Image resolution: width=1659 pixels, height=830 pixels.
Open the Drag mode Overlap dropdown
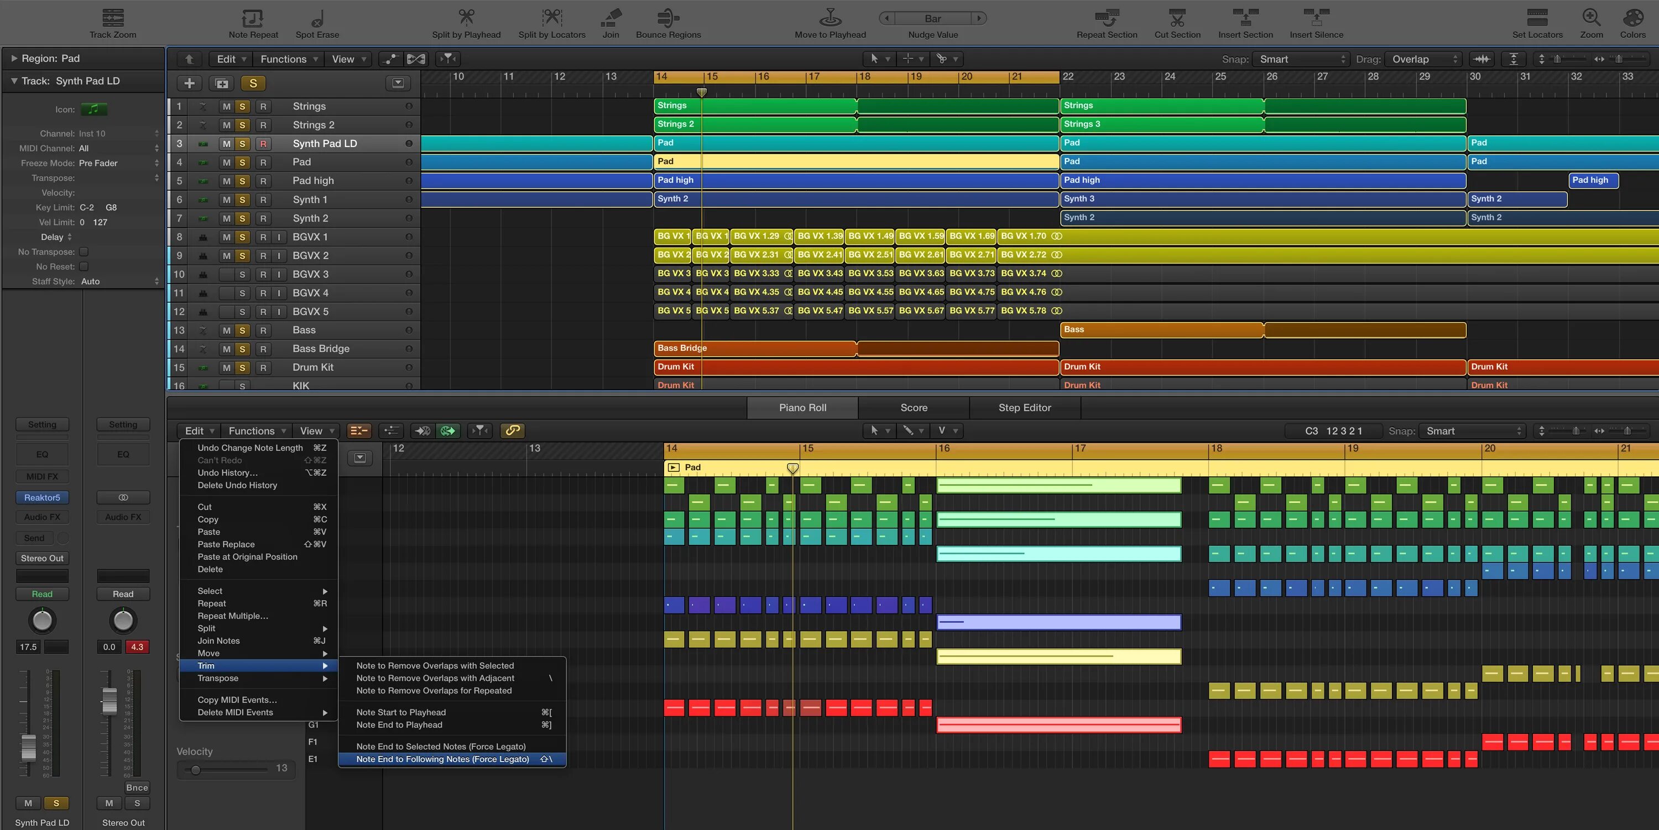pyautogui.click(x=1423, y=59)
